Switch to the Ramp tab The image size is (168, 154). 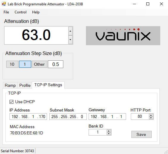point(10,85)
